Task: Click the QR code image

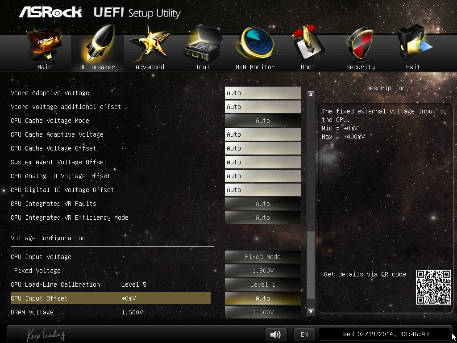Action: [x=433, y=287]
